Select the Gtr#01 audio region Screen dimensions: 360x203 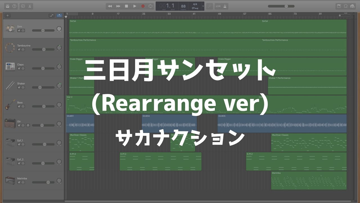(80, 123)
